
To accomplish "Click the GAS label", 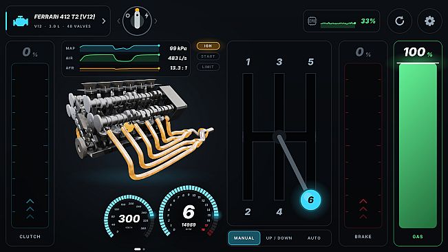I will [418, 237].
